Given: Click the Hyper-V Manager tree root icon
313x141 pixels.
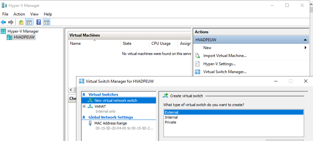Looking at the screenshot, I should click(x=3, y=31).
